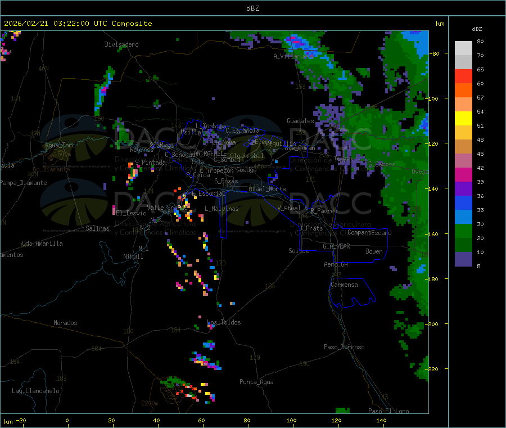
Task: Click the Paso_Barroso map label
Action: point(344,347)
